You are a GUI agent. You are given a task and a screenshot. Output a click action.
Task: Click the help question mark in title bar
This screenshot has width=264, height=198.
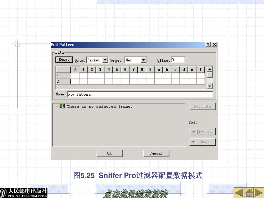click(208, 44)
